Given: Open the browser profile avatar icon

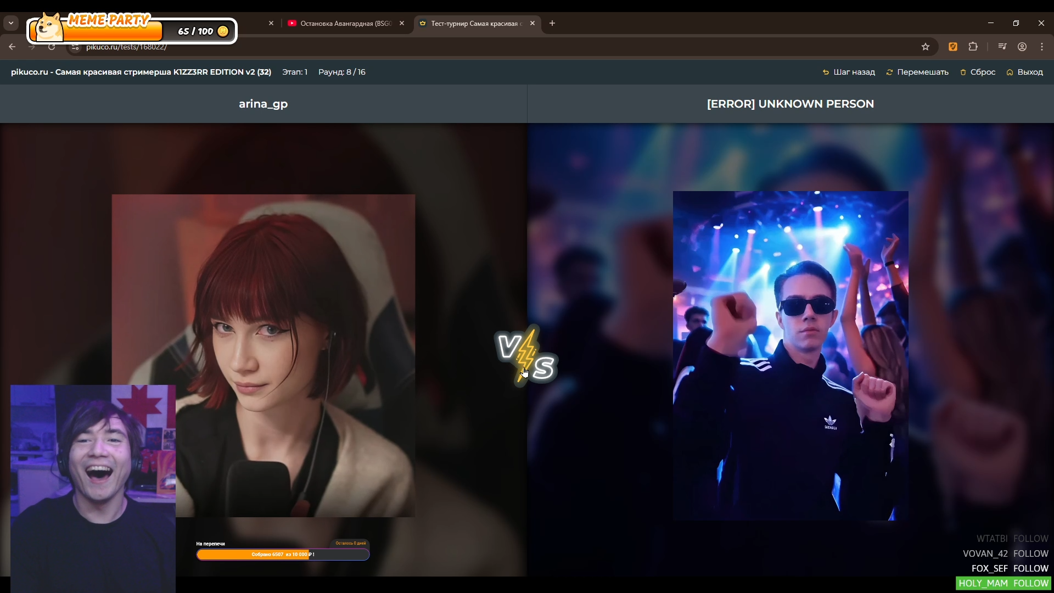Looking at the screenshot, I should 1022,47.
